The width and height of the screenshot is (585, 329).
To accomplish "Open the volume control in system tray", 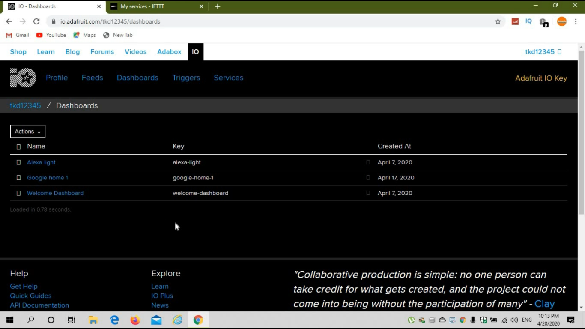I will [514, 320].
